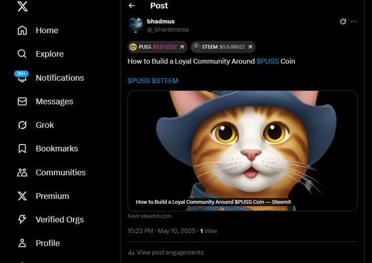Click the Steemit card title caption

[x=213, y=202]
